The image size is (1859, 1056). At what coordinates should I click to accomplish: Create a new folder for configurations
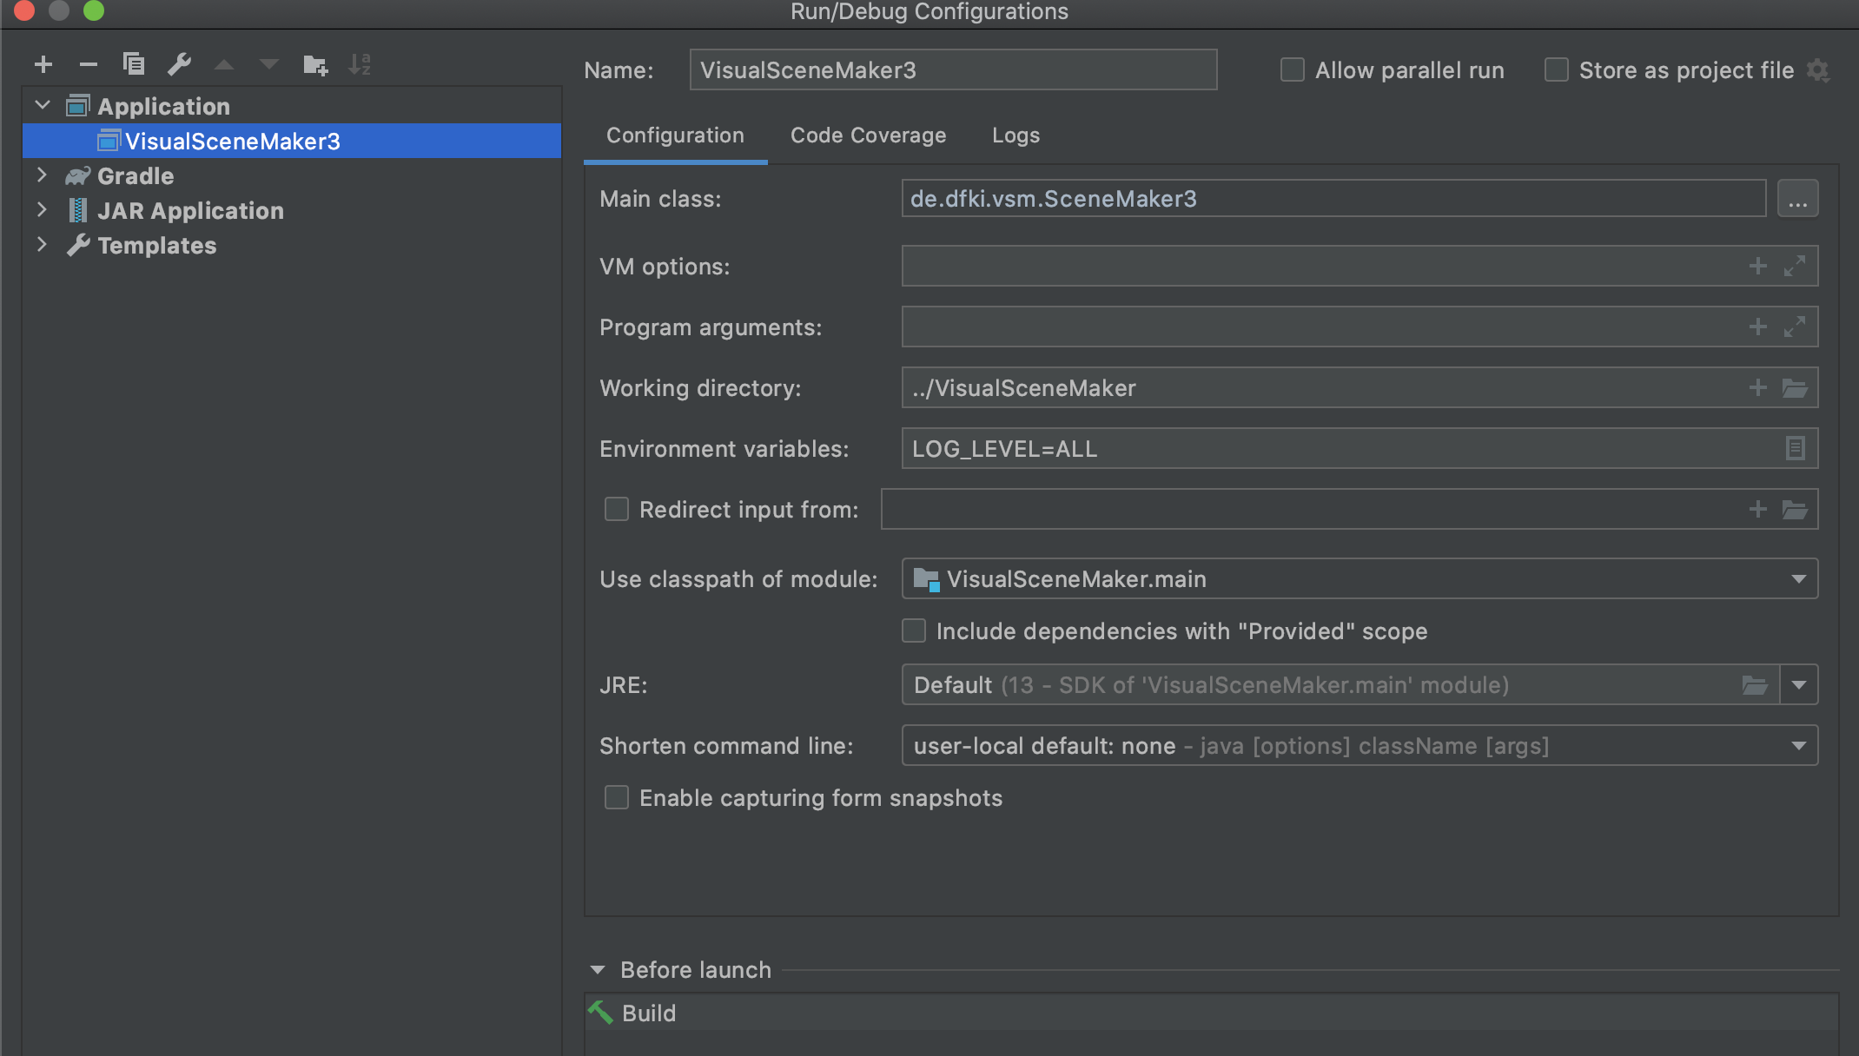pyautogui.click(x=314, y=63)
